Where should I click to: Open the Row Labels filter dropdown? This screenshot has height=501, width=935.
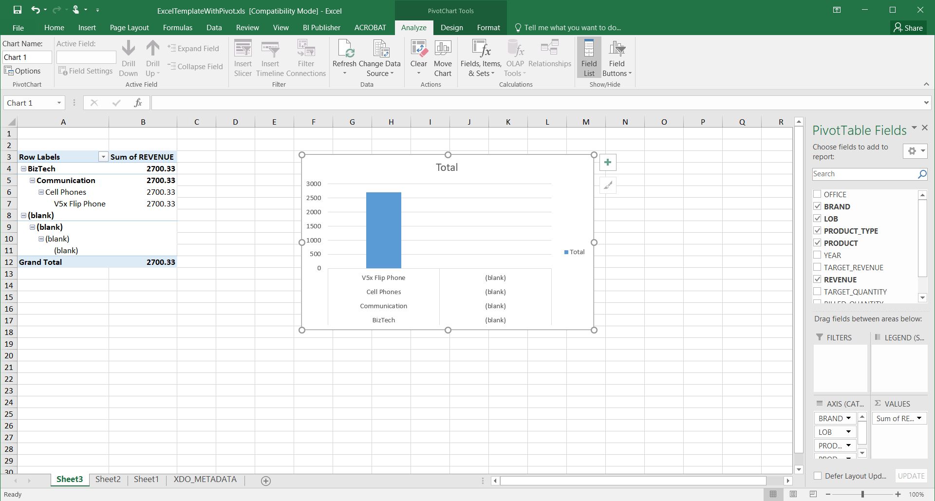tap(103, 157)
